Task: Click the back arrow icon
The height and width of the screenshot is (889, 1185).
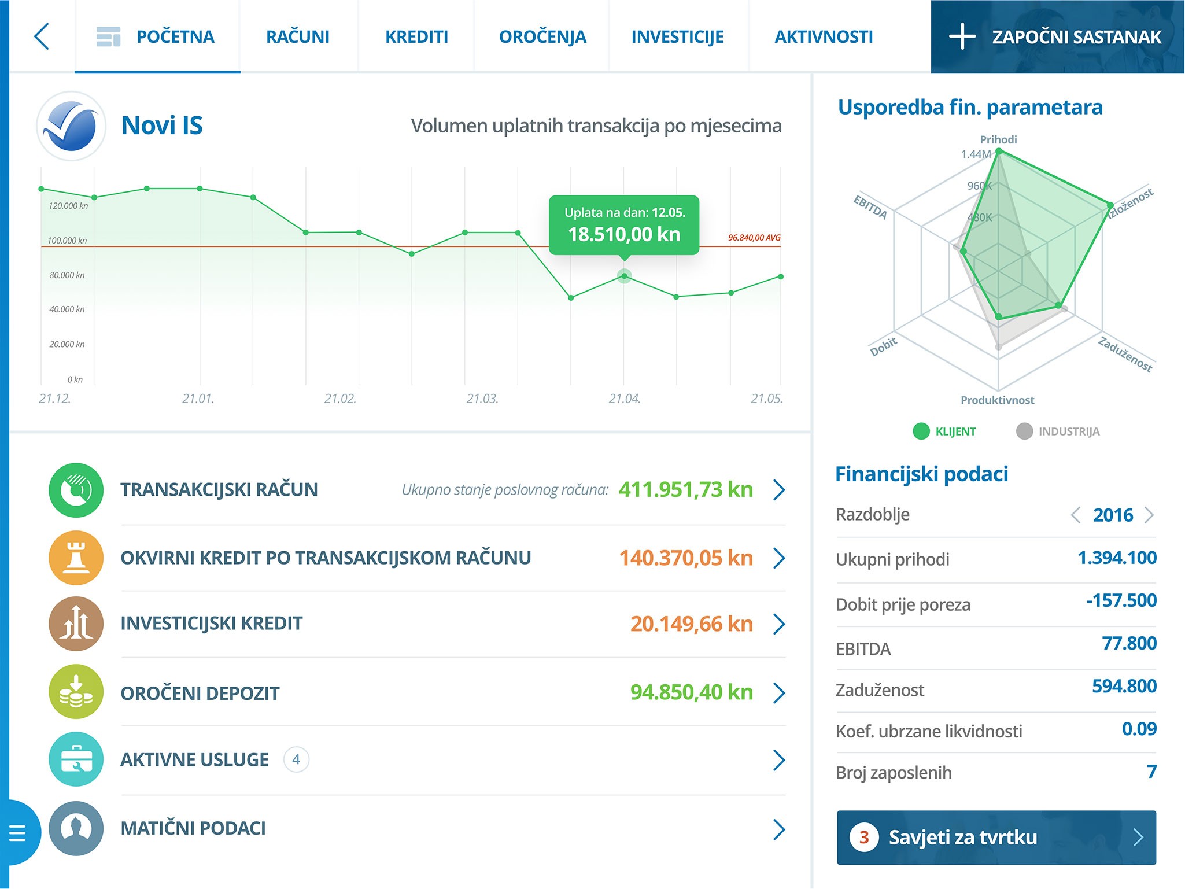Action: (42, 36)
